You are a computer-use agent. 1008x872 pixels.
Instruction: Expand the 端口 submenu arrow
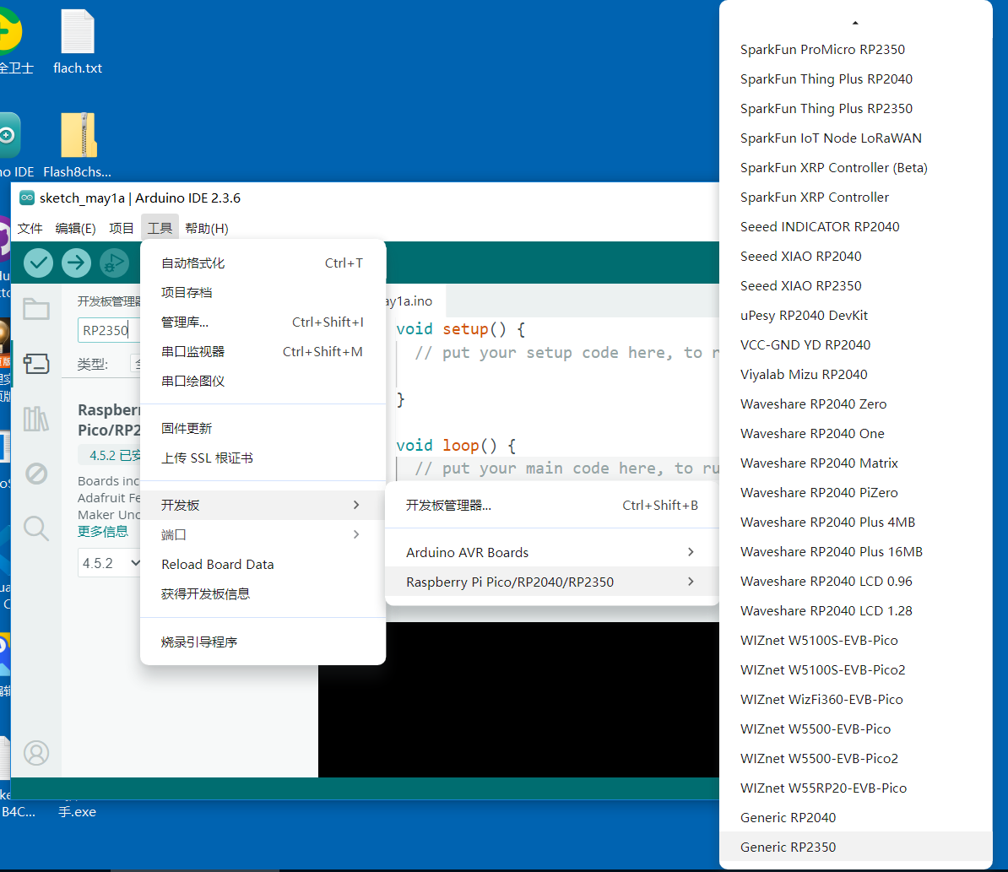tap(356, 534)
